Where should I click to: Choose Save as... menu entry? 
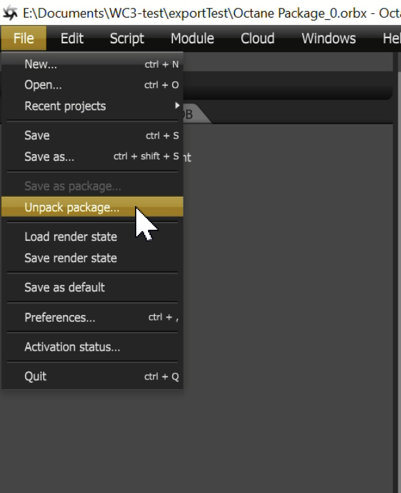49,157
